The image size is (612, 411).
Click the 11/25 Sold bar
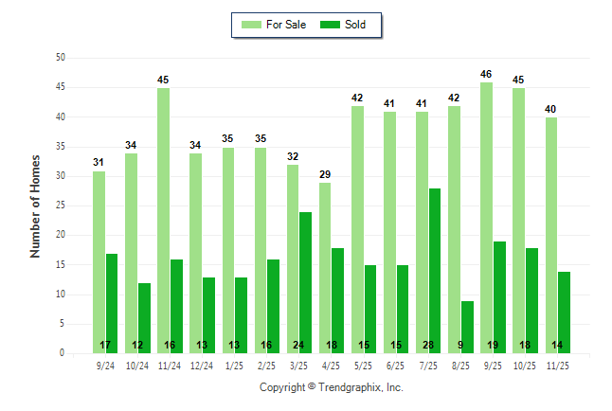[564, 312]
